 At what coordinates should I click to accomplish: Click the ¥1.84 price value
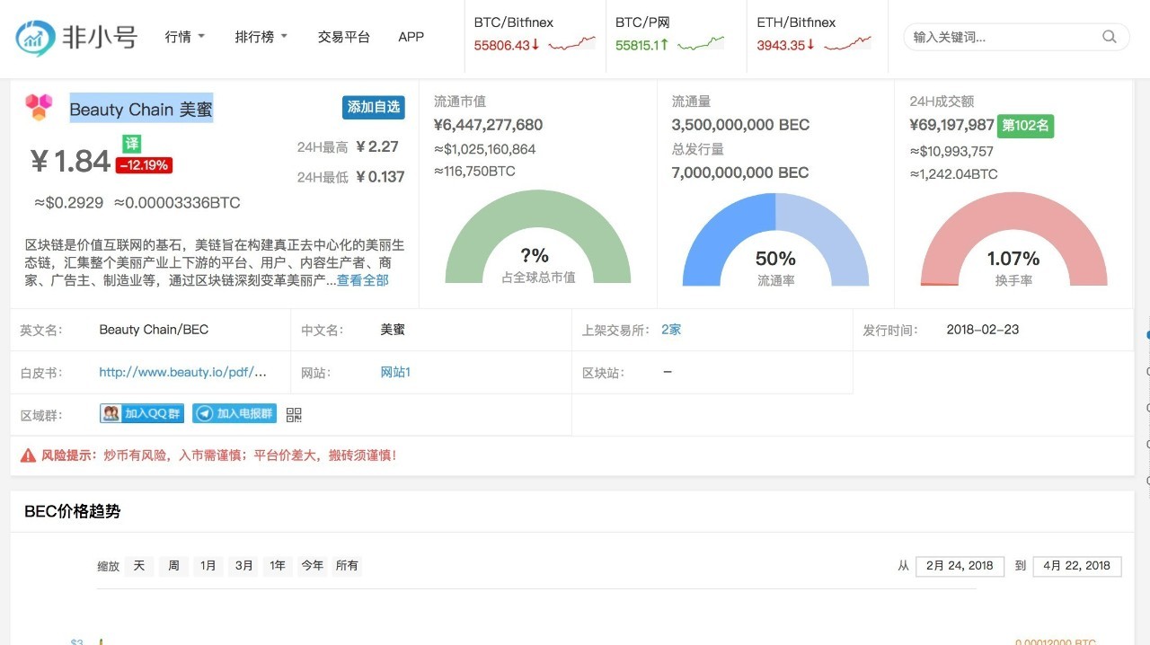(x=70, y=162)
